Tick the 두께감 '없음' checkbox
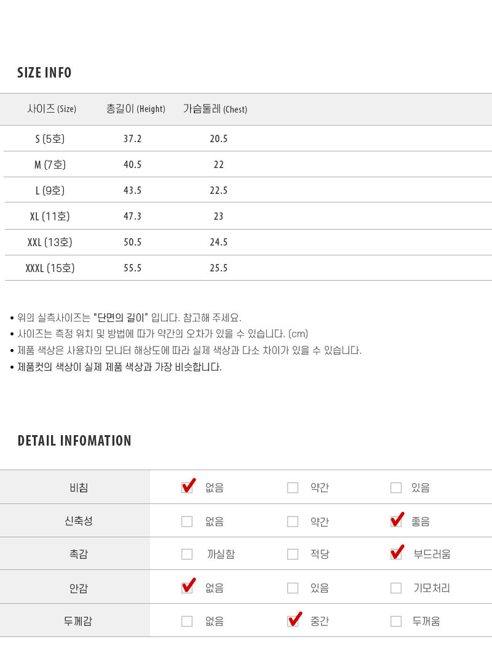Screen dimensions: 492x653 187,621
